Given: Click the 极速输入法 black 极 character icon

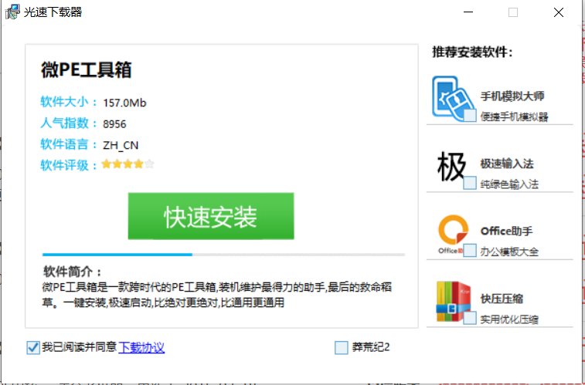Looking at the screenshot, I should pyautogui.click(x=451, y=167).
